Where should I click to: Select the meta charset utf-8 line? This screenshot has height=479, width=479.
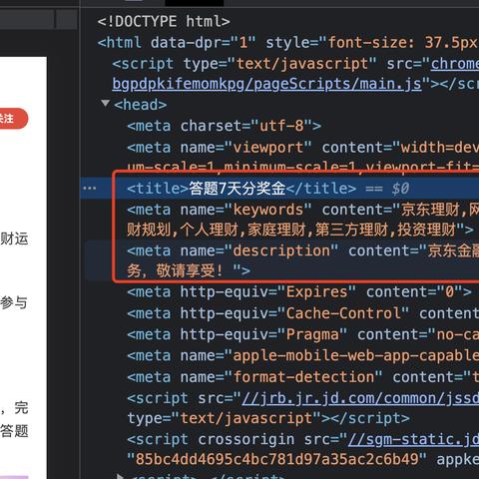(224, 126)
